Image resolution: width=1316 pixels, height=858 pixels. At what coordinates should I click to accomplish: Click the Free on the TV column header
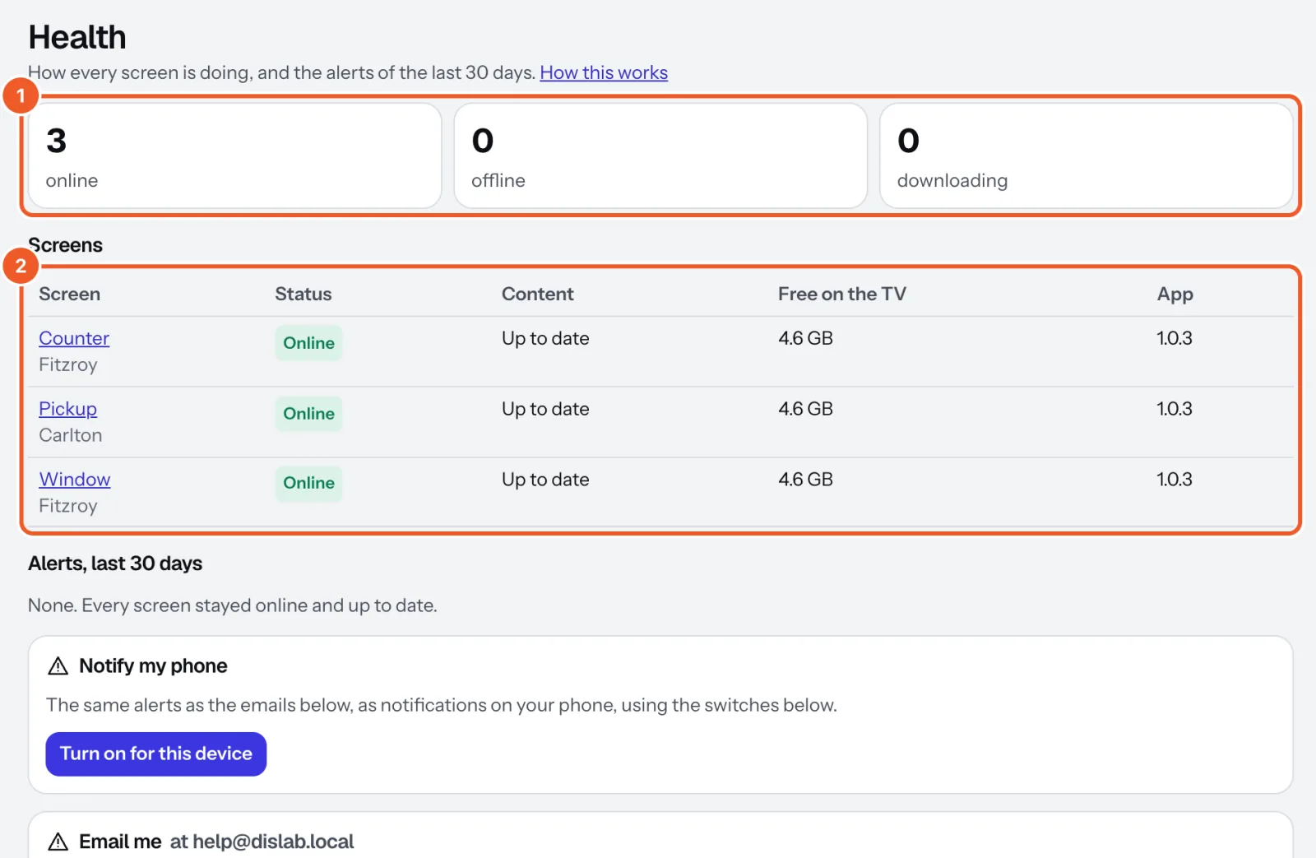842,294
